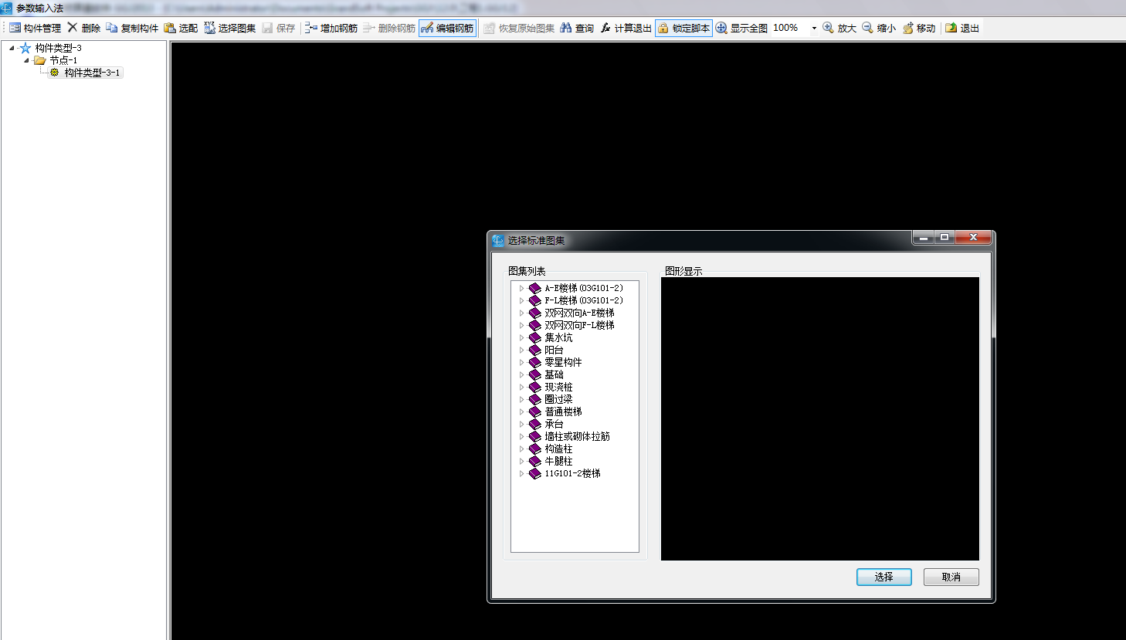Select 双网双向A-E楼梯 text in list
The image size is (1126, 640).
579,313
